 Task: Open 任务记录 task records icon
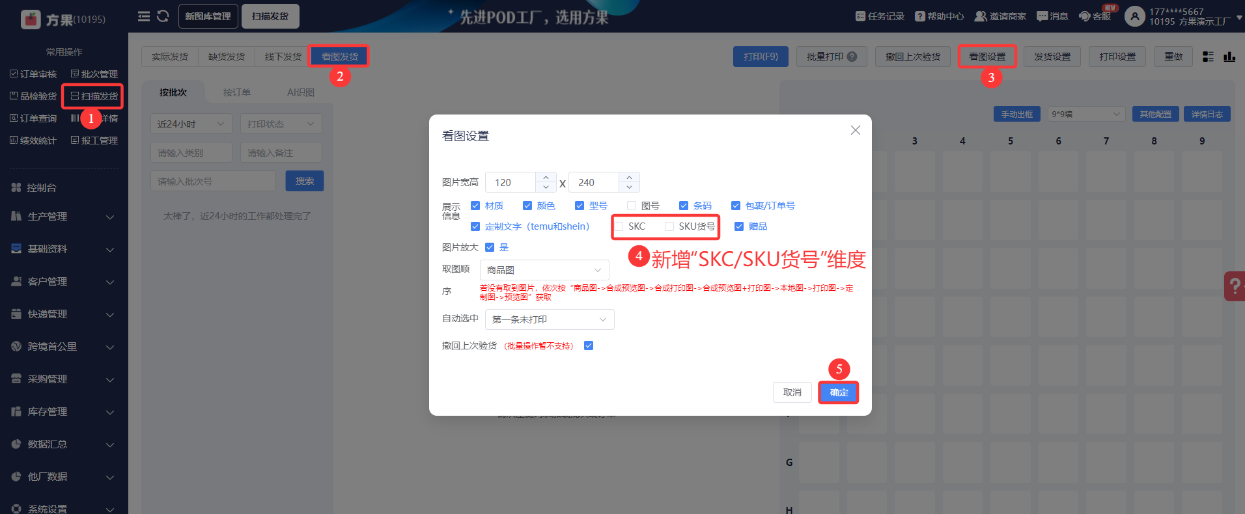point(860,16)
